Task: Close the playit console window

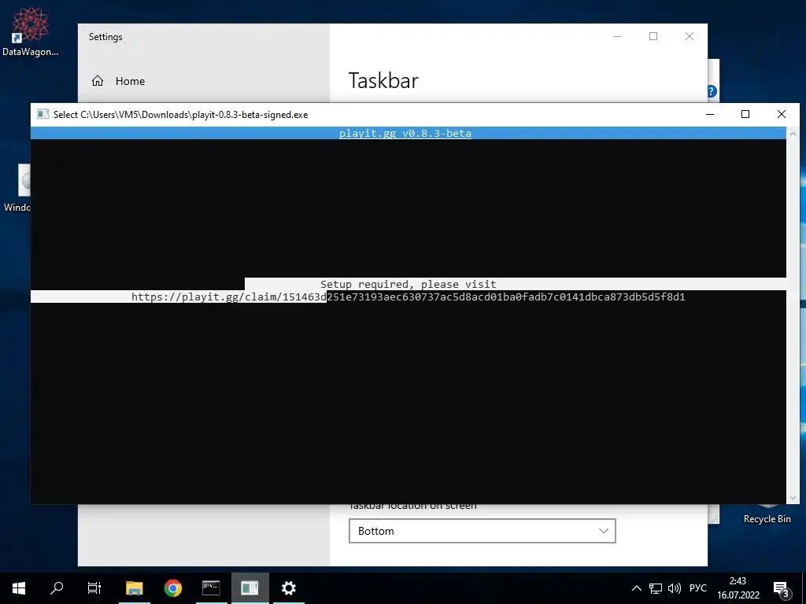Action: pos(782,114)
